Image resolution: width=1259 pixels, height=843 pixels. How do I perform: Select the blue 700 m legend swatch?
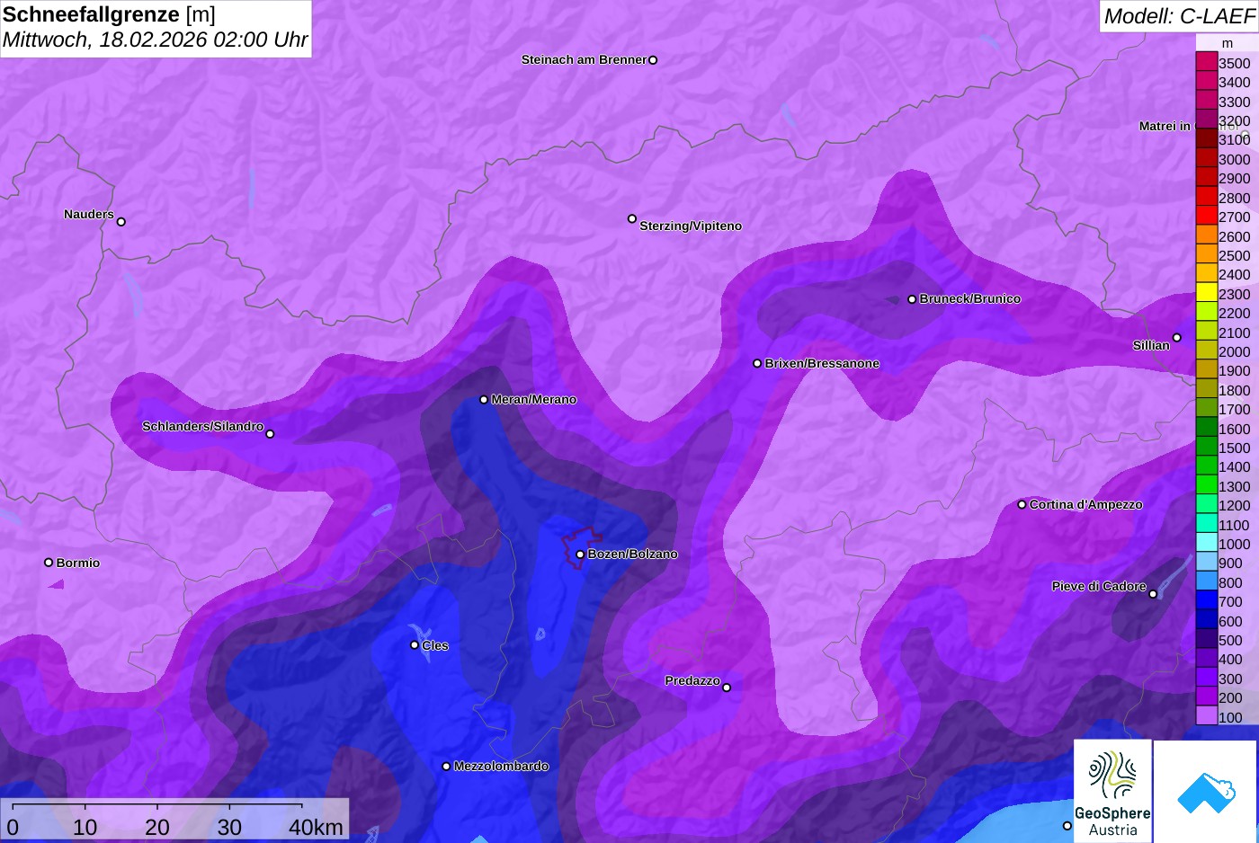tap(1206, 601)
